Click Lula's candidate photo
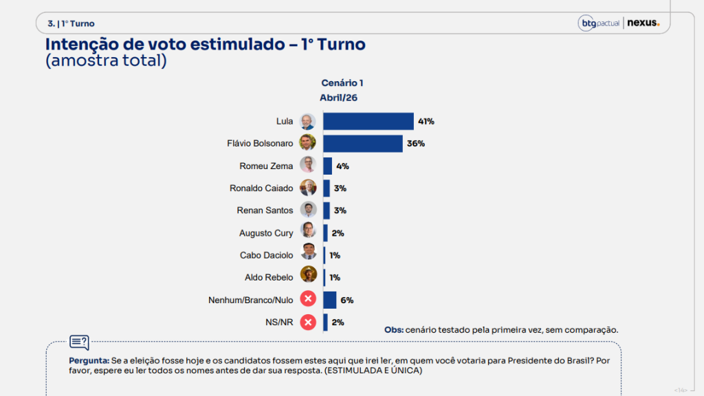 308,122
